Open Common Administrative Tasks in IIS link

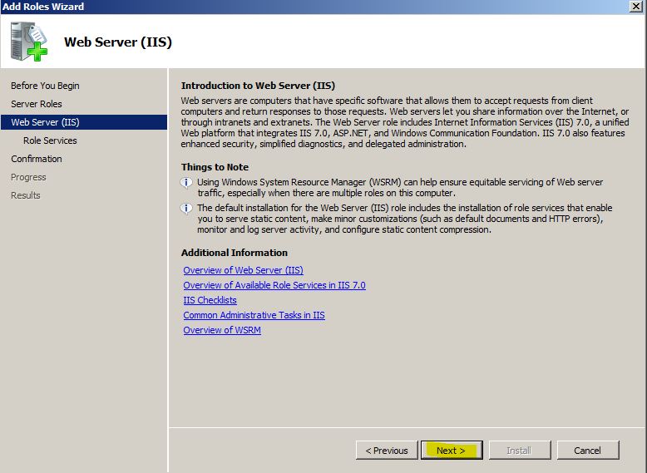click(254, 315)
